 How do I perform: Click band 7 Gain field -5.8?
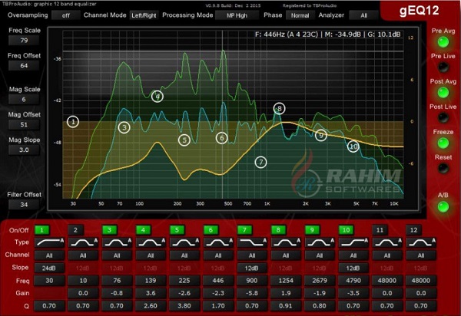pos(252,293)
